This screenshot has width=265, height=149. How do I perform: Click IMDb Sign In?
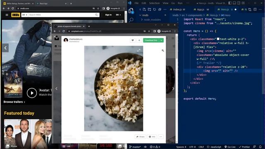(x=108, y=15)
